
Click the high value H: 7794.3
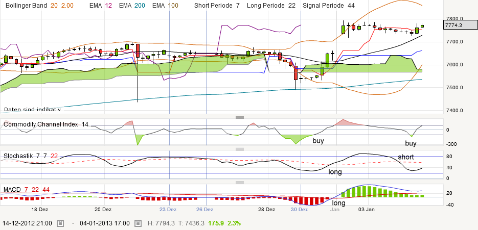click(161, 223)
